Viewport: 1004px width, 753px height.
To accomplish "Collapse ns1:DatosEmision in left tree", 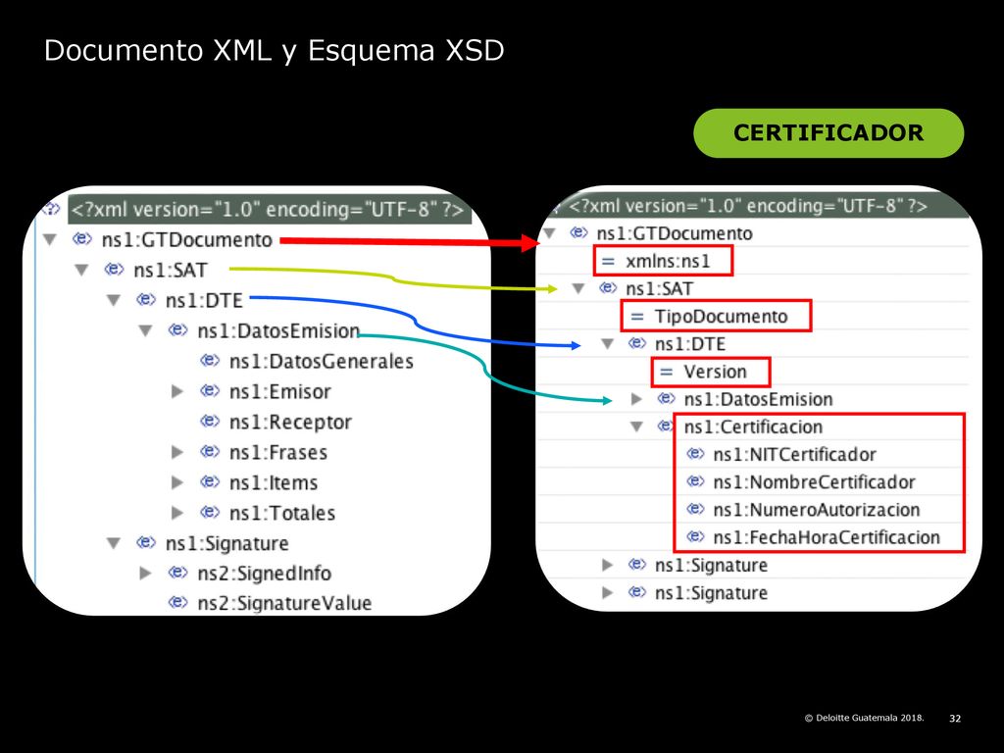I will coord(146,331).
